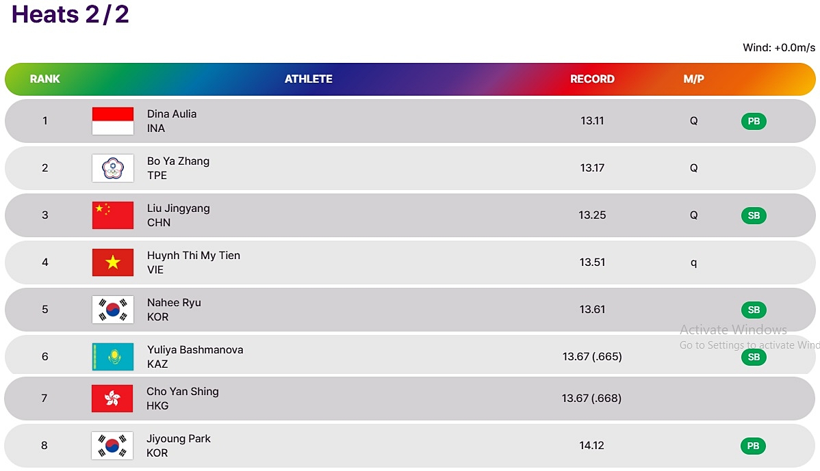The image size is (820, 471).
Task: Click the M/P column header
Action: (x=693, y=79)
